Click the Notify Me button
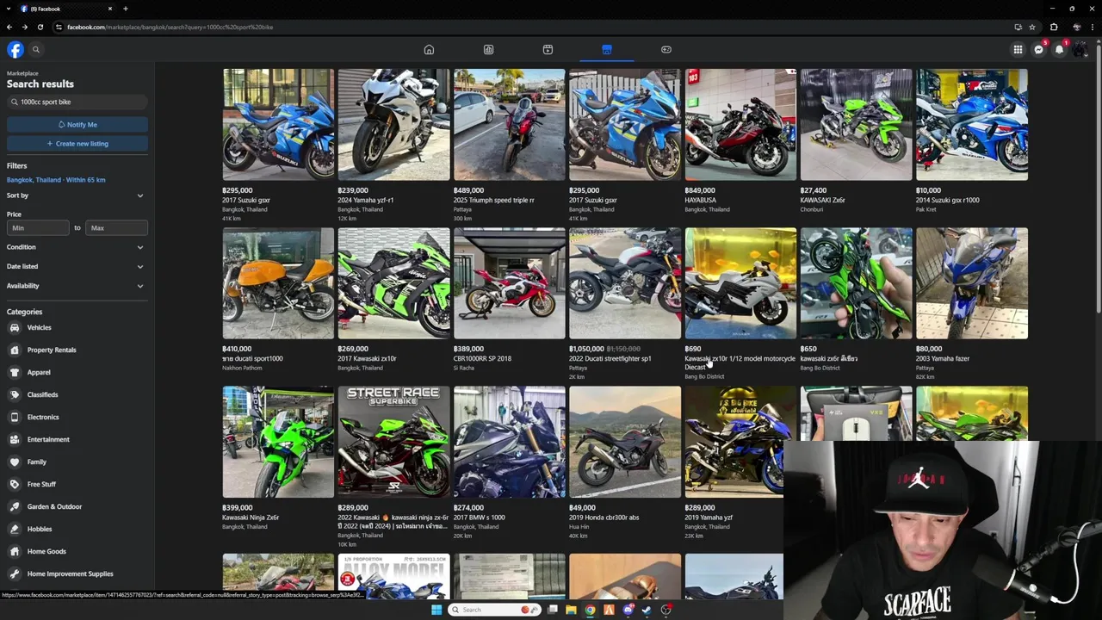This screenshot has height=620, width=1102. pyautogui.click(x=77, y=125)
